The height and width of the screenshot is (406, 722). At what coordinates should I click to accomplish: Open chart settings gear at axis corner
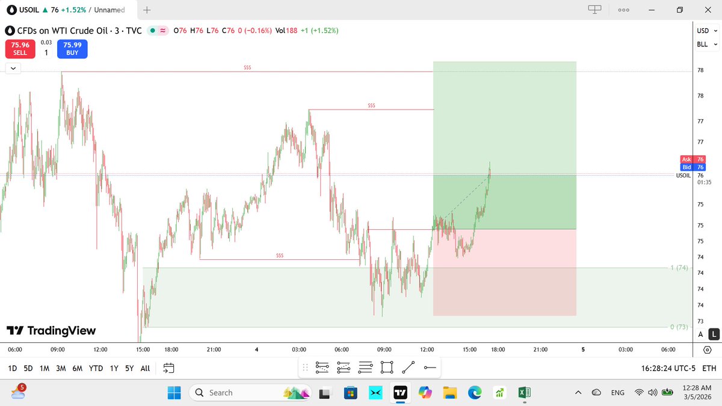(707, 349)
